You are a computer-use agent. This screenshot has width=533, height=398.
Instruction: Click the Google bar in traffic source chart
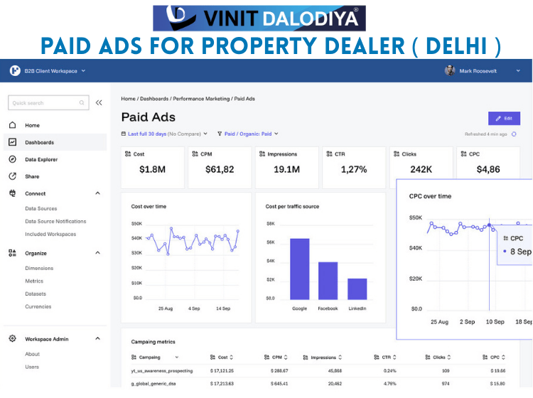tap(300, 269)
